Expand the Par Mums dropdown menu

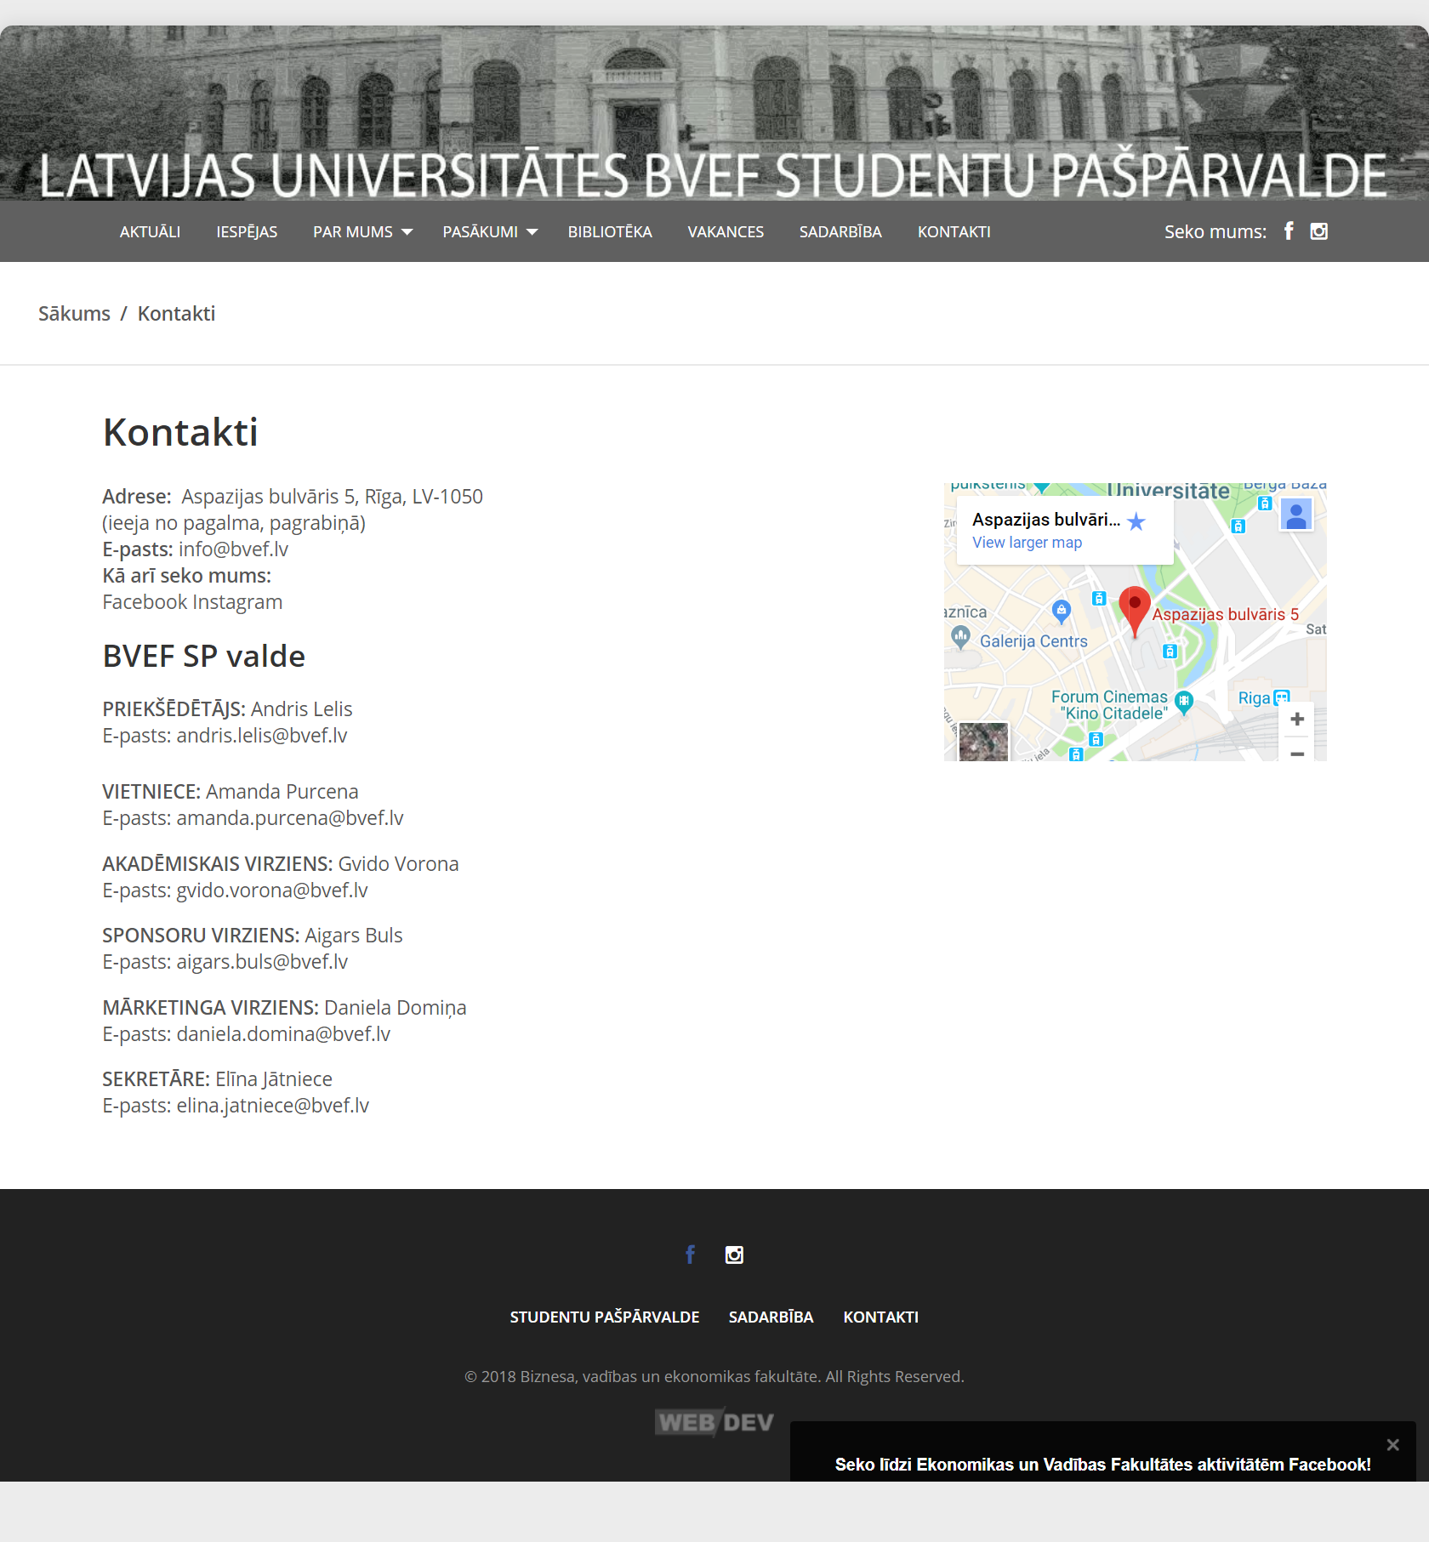tap(362, 232)
